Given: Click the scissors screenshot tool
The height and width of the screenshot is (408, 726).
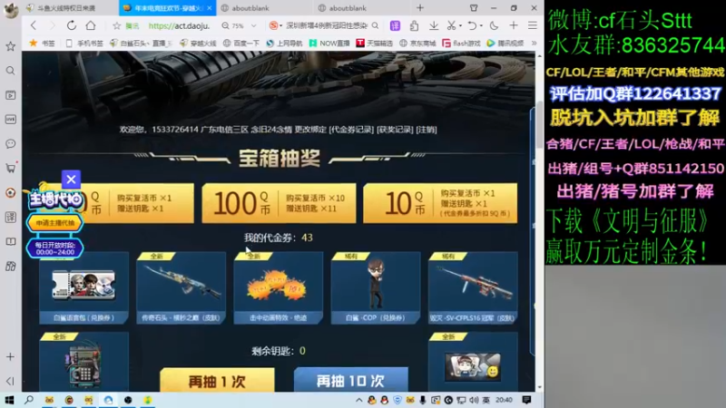Looking at the screenshot, I should coord(451,26).
